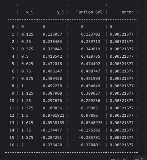Click x_i value 0.625

[27, 64]
